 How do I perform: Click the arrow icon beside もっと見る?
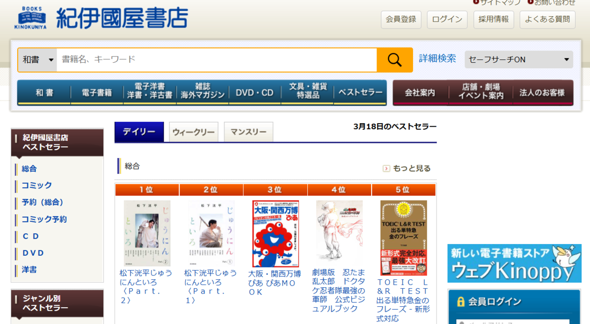coord(386,168)
